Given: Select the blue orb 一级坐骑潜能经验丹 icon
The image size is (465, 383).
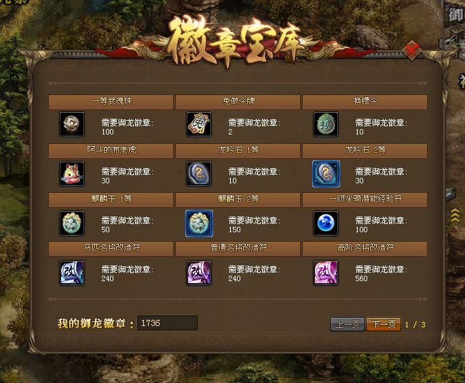Looking at the screenshot, I should point(326,223).
